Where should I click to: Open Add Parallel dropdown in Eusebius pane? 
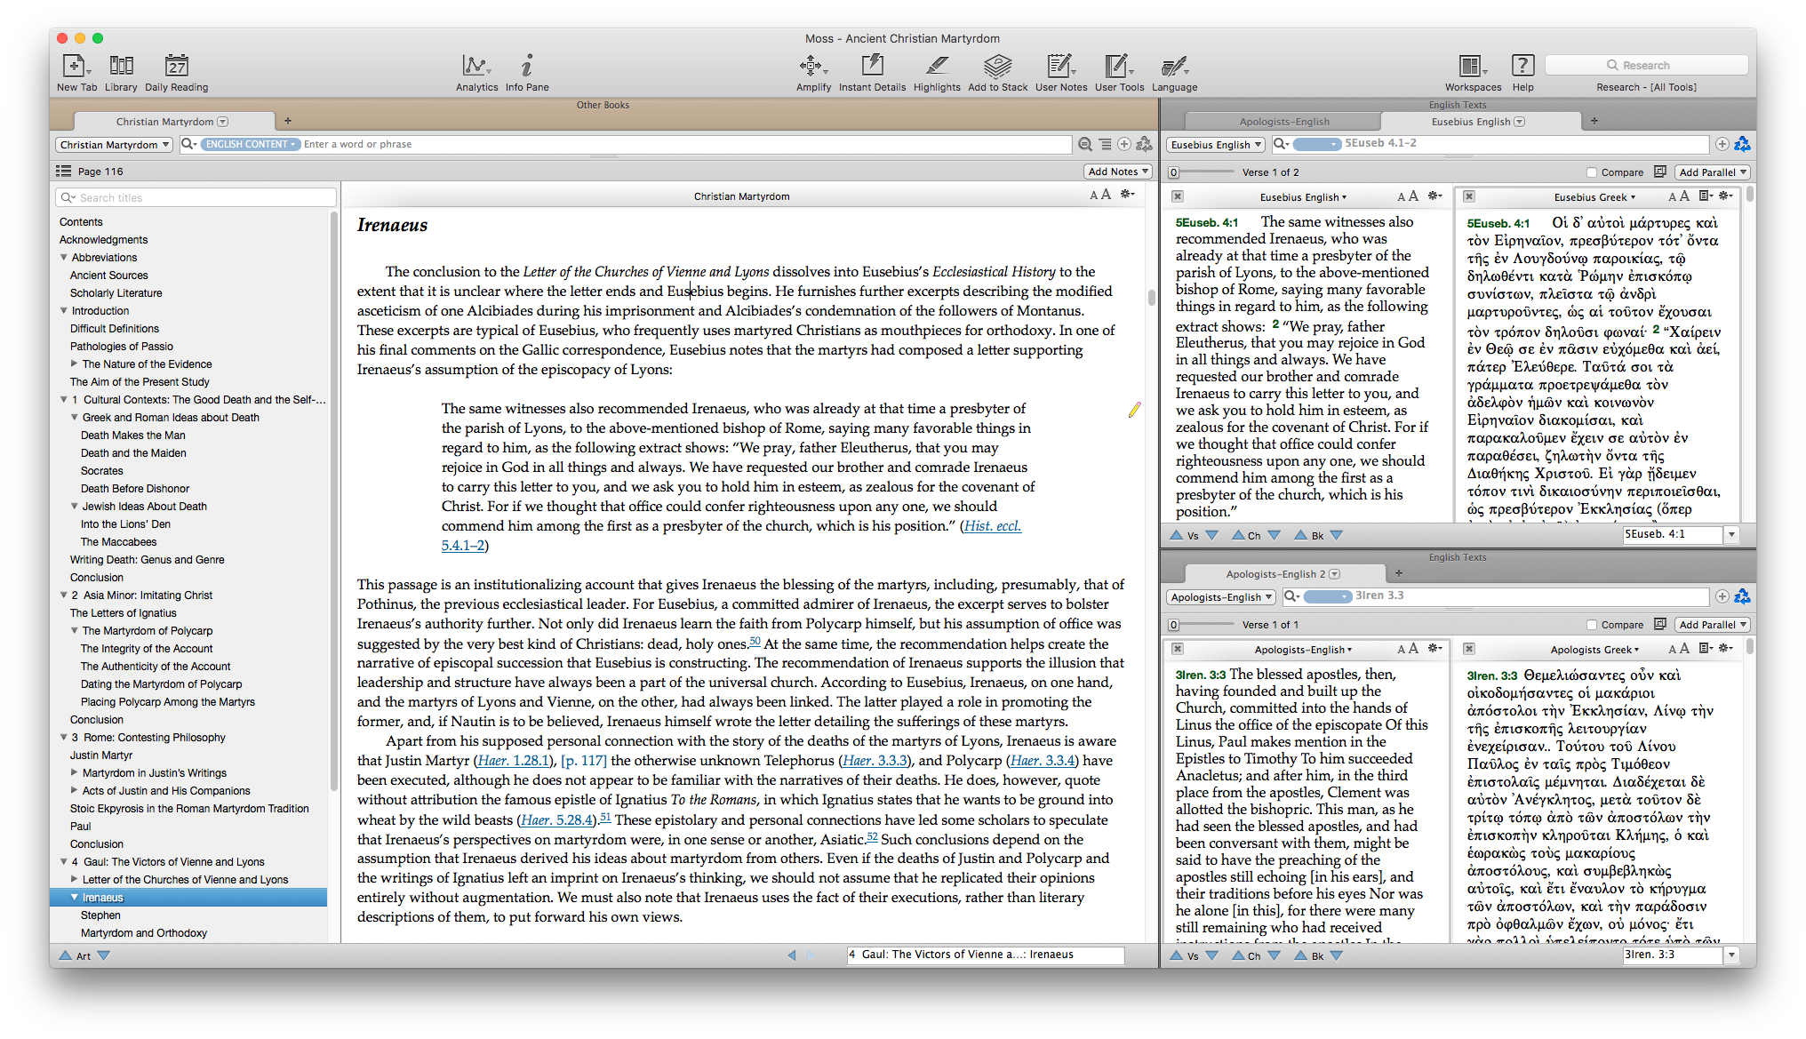click(1712, 172)
